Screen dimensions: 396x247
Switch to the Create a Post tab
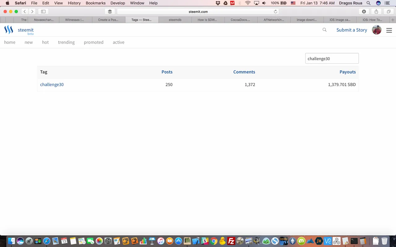click(x=109, y=20)
